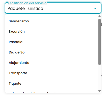The width and height of the screenshot is (102, 95).
Task: Click the scrollbar up arrow
Action: (x=99, y=16)
